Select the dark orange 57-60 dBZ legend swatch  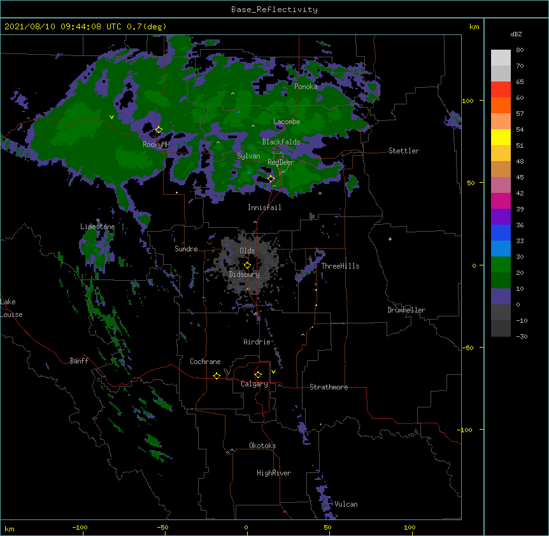point(501,105)
